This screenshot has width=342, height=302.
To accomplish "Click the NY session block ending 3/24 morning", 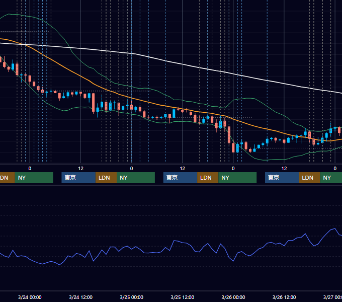I will pyautogui.click(x=34, y=178).
